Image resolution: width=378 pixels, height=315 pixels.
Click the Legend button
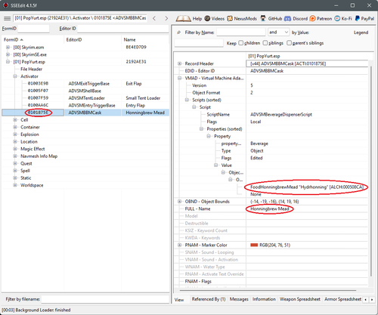tap(361, 32)
